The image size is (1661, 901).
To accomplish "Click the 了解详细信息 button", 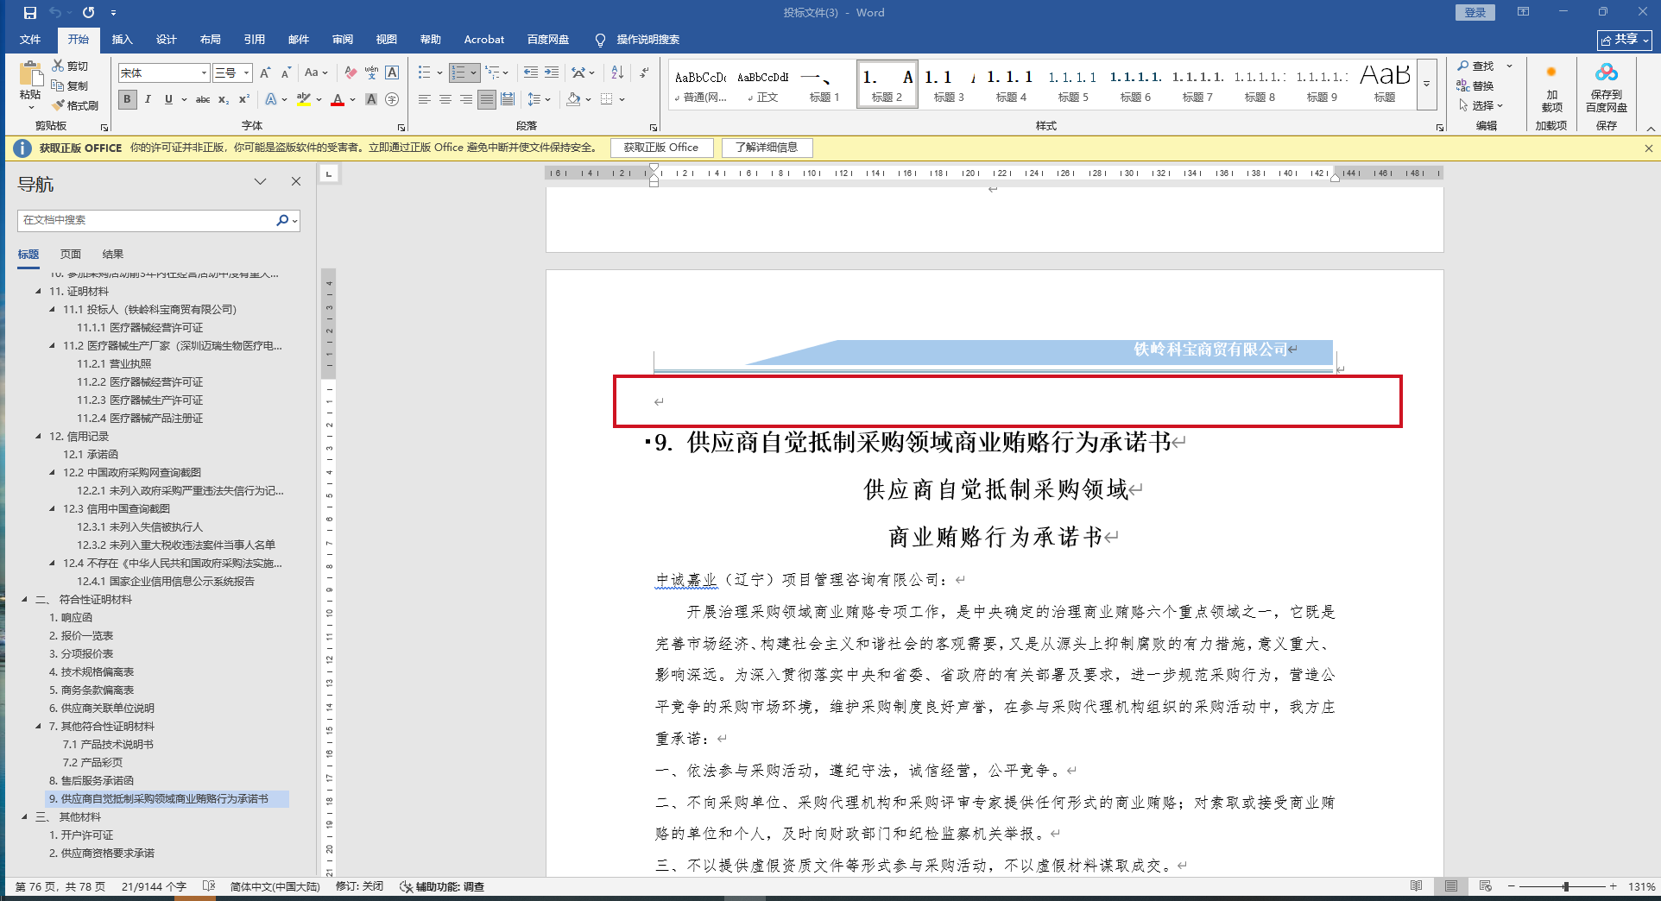I will tap(767, 148).
